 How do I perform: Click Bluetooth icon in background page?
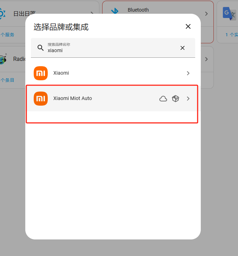point(115,11)
